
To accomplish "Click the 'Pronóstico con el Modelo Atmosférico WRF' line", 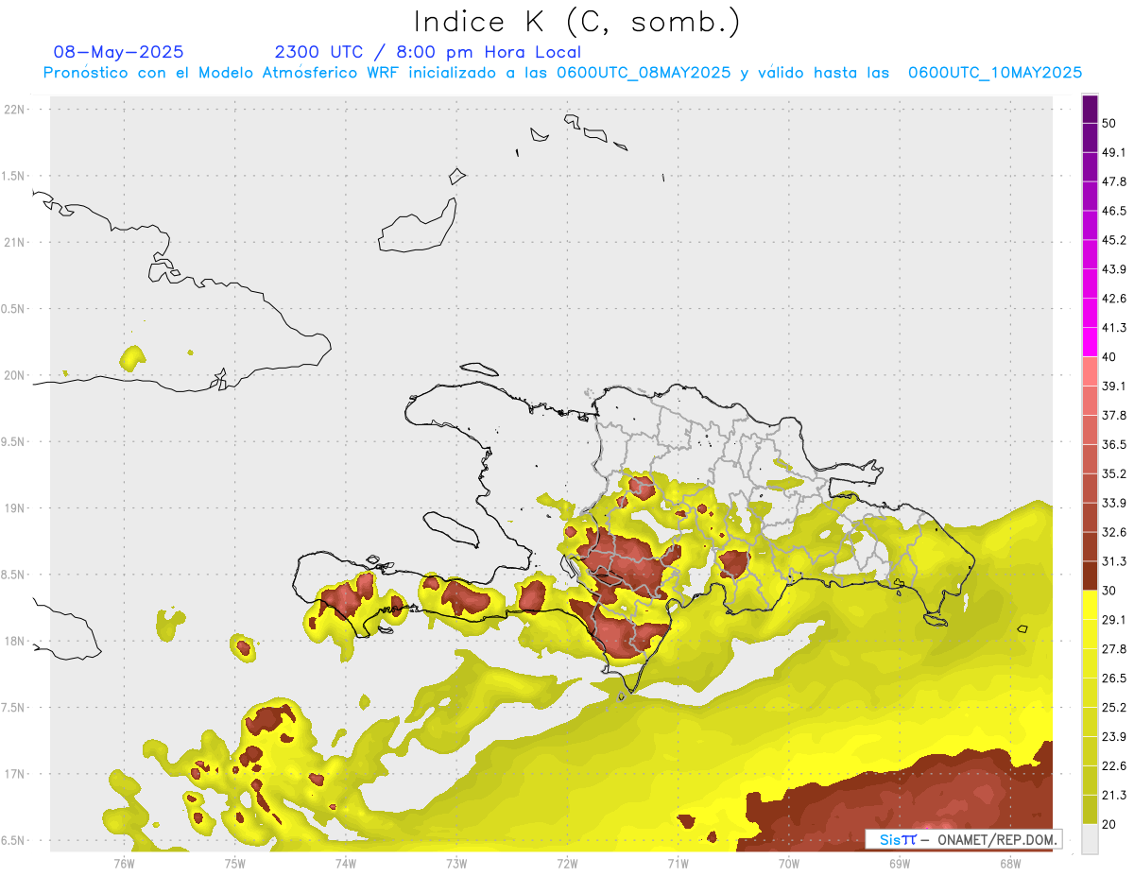I will pos(562,73).
